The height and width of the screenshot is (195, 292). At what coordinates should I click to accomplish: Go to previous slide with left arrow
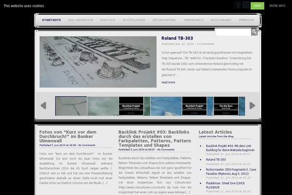pyautogui.click(x=43, y=106)
